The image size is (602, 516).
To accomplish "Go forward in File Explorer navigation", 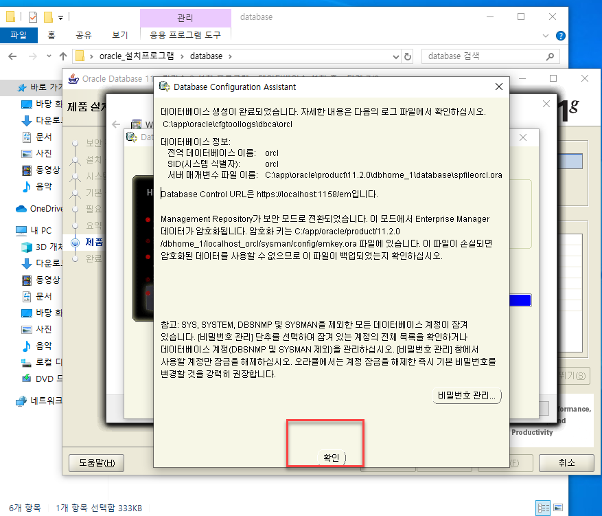I will tap(33, 56).
